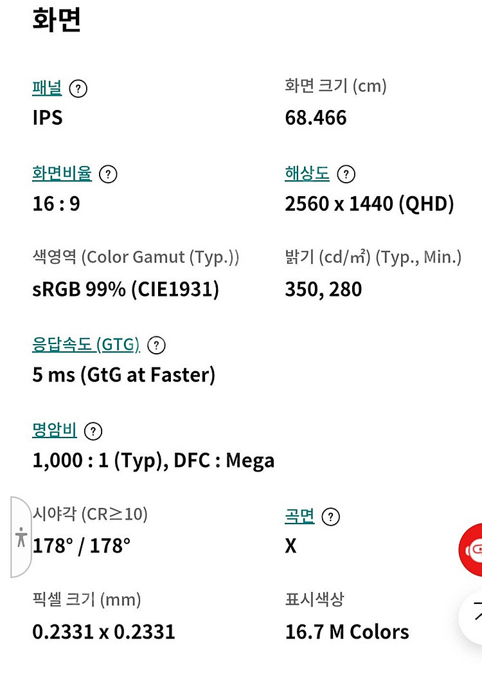Click the 5 ms (GtG at Faster) value
482x676 pixels.
(x=124, y=374)
